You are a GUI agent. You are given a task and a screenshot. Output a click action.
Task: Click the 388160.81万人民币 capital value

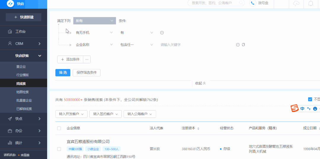point(196,149)
